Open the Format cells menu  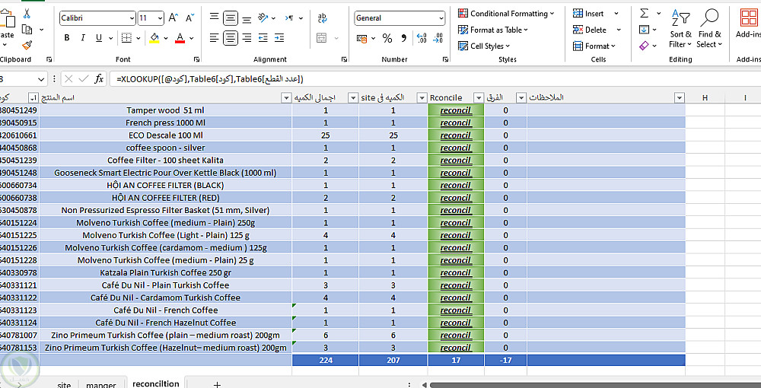coord(594,46)
